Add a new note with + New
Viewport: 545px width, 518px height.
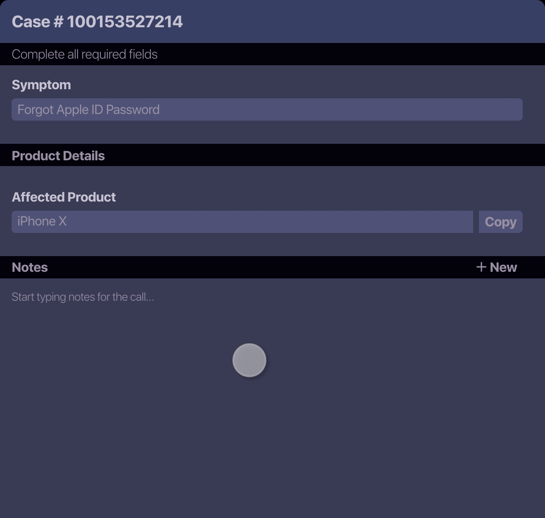tap(496, 267)
